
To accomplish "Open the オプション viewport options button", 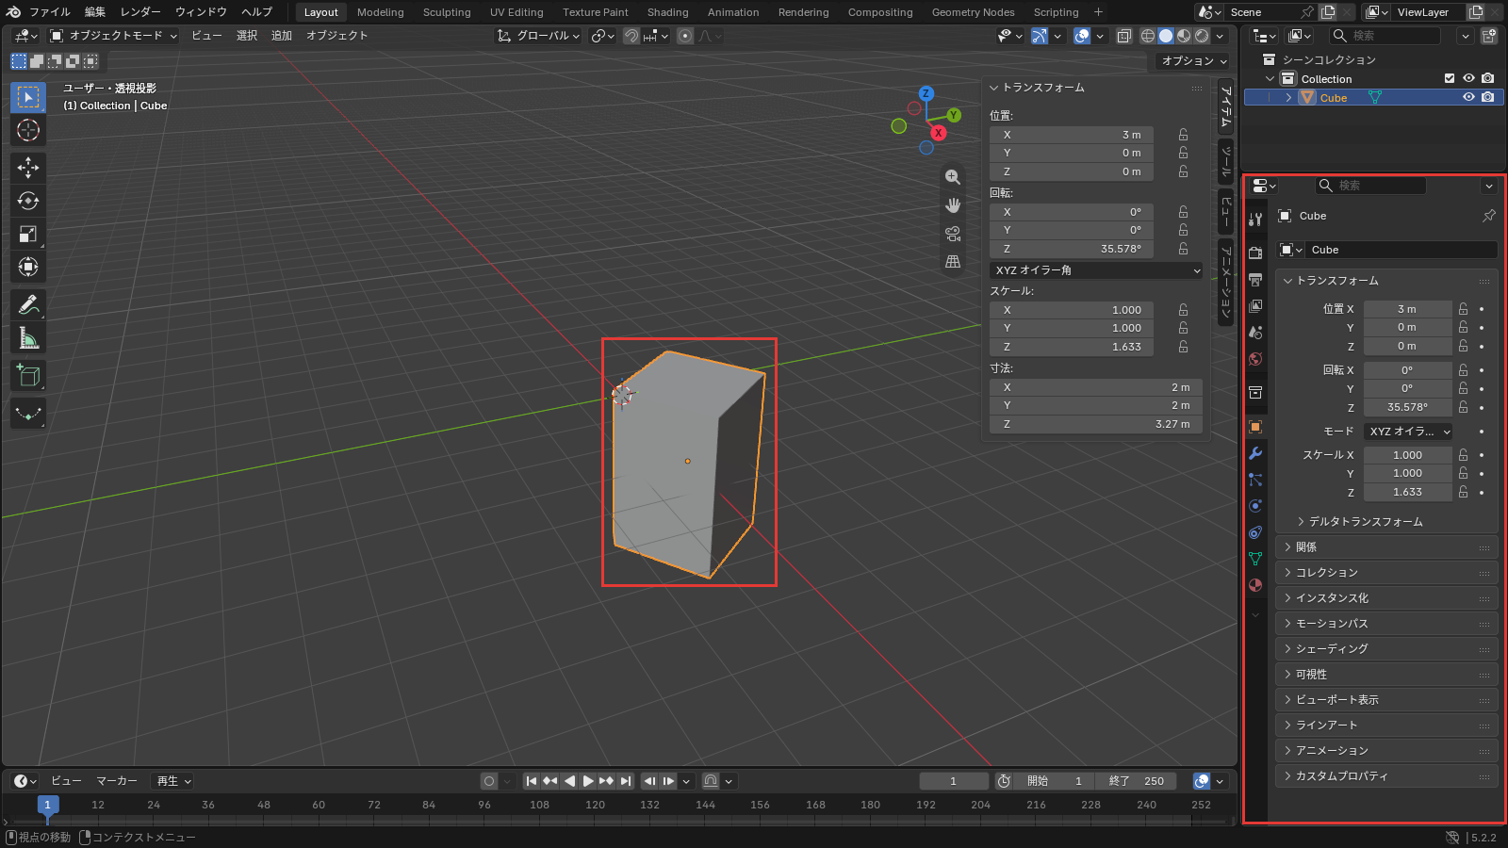I will [x=1192, y=60].
